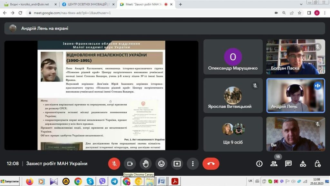
Task: Open the chat with everyone panel
Action: (x=288, y=164)
